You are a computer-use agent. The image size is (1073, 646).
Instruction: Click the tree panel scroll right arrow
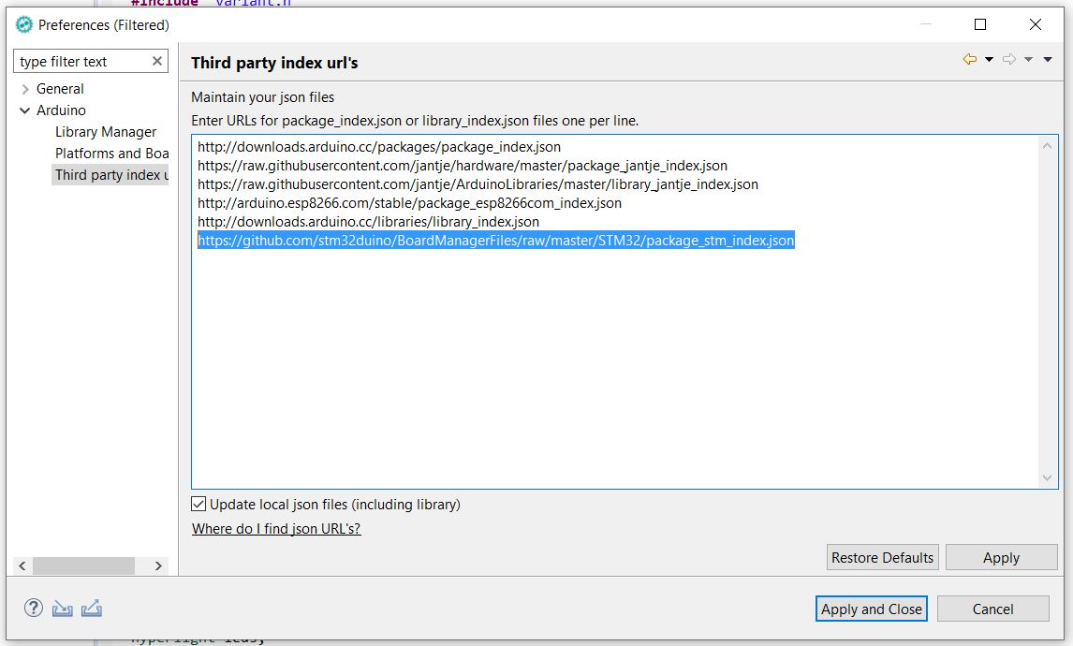159,565
